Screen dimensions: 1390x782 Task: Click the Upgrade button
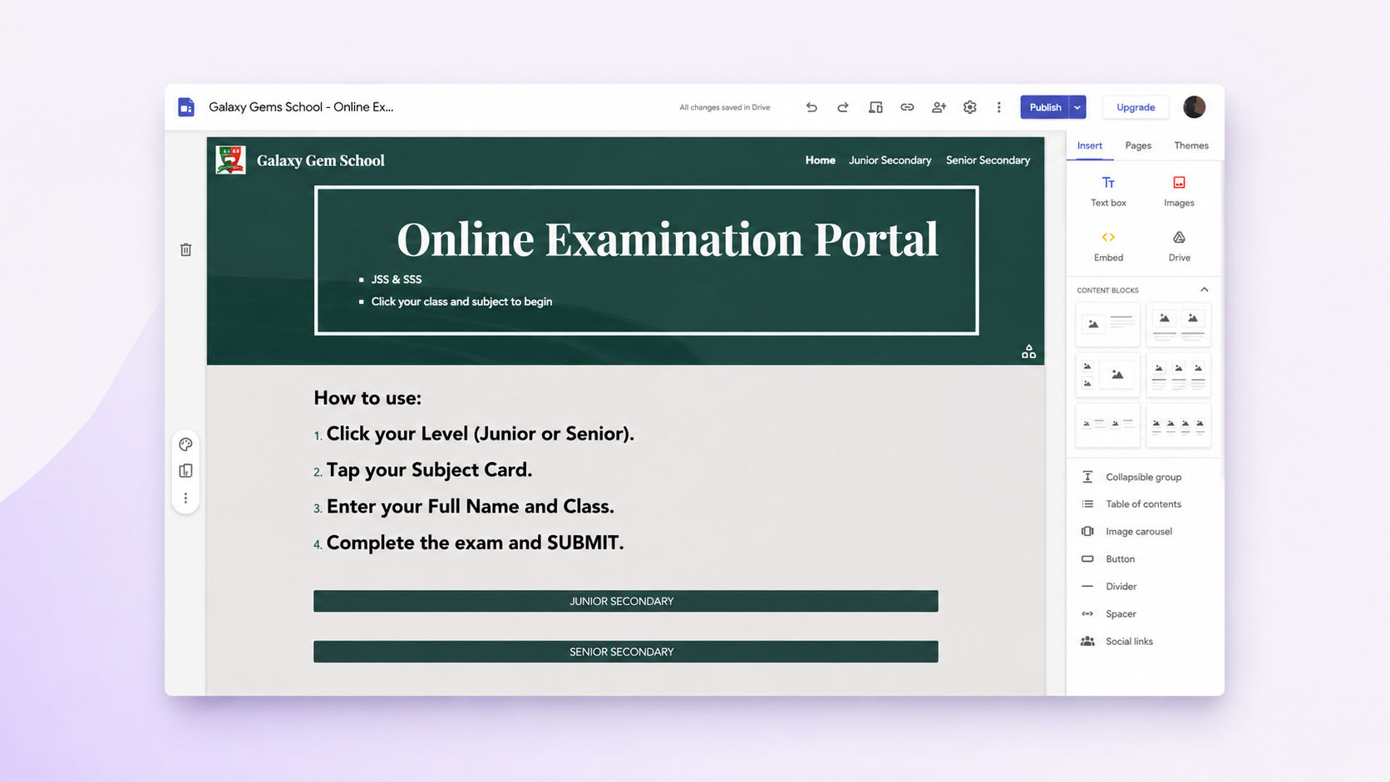click(x=1136, y=107)
